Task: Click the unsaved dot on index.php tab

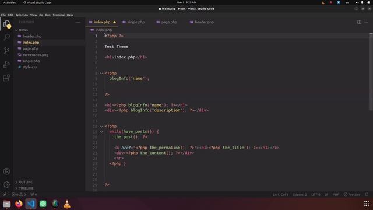Action: click(114, 22)
